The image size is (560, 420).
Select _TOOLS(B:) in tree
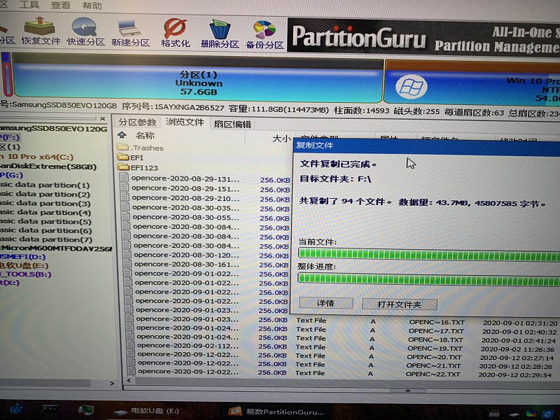(26, 274)
